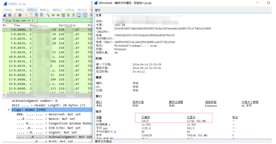Image resolution: width=276 pixels, height=144 pixels.
Task: Find a packet with the magnifier icon
Action: (x=48, y=15)
